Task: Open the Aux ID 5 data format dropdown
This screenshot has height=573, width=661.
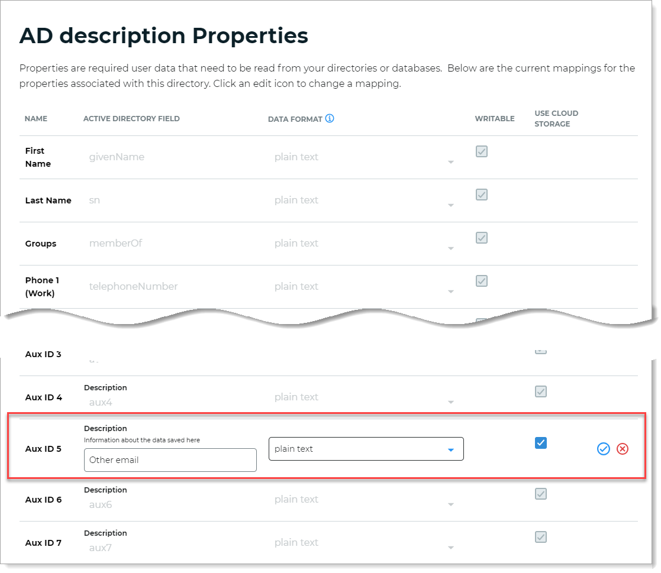Action: point(366,449)
